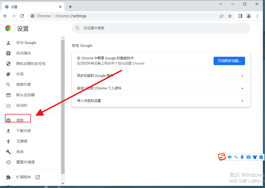
Task: Open 导入书签和设置 row
Action: [x=161, y=101]
